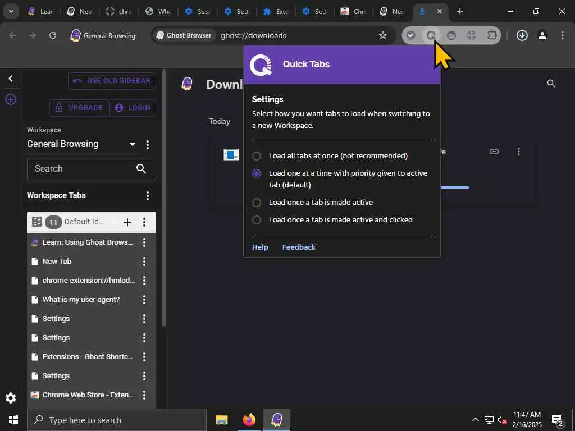Collapse the sidebar with the left chevron
575x431 pixels.
click(x=11, y=79)
